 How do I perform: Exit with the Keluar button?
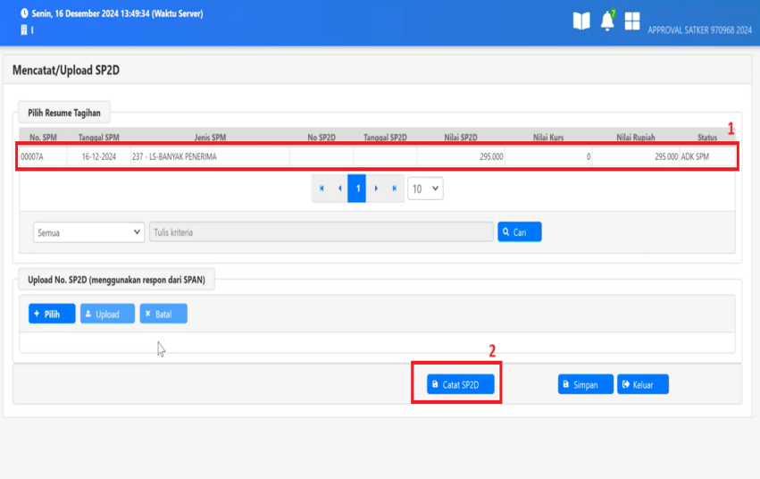point(642,384)
